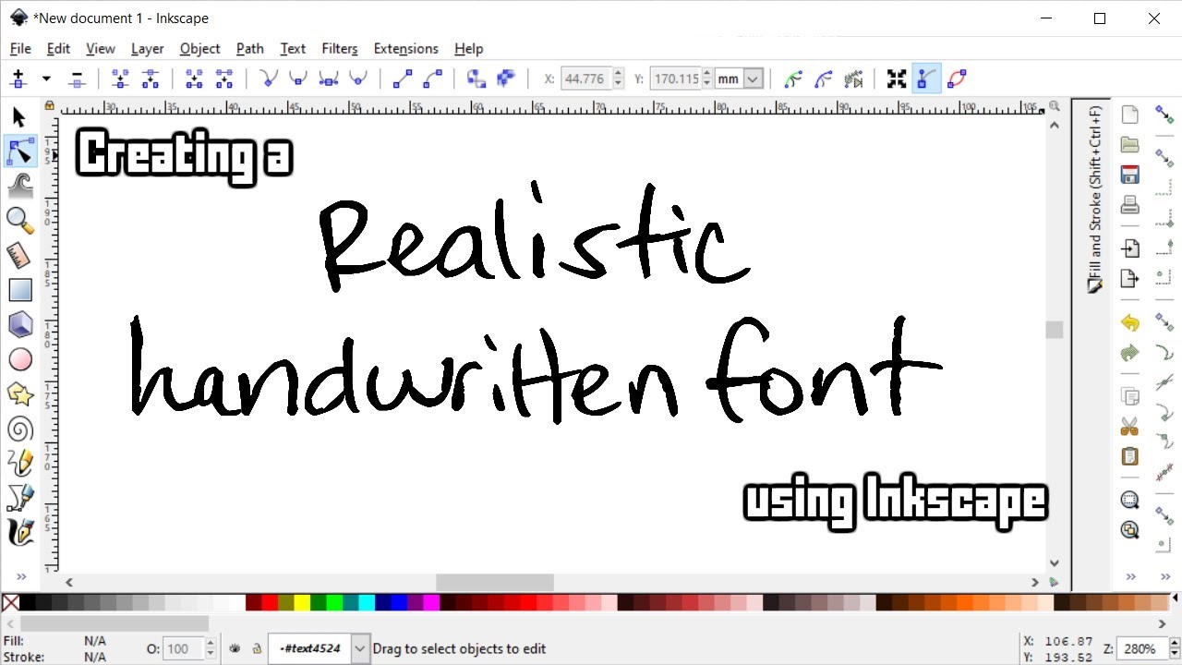
Task: Toggle show Bezier handles of nodes
Action: [x=926, y=79]
